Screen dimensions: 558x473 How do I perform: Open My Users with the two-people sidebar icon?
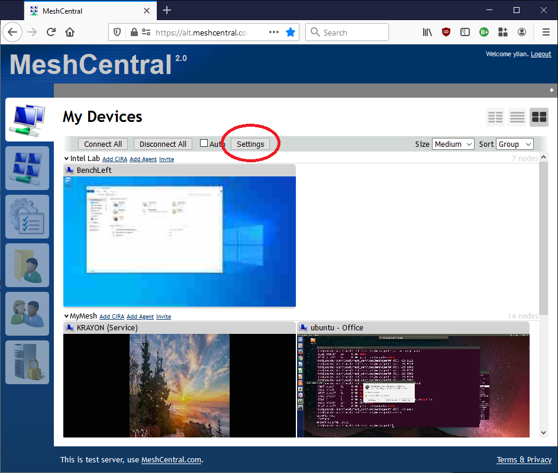27,314
